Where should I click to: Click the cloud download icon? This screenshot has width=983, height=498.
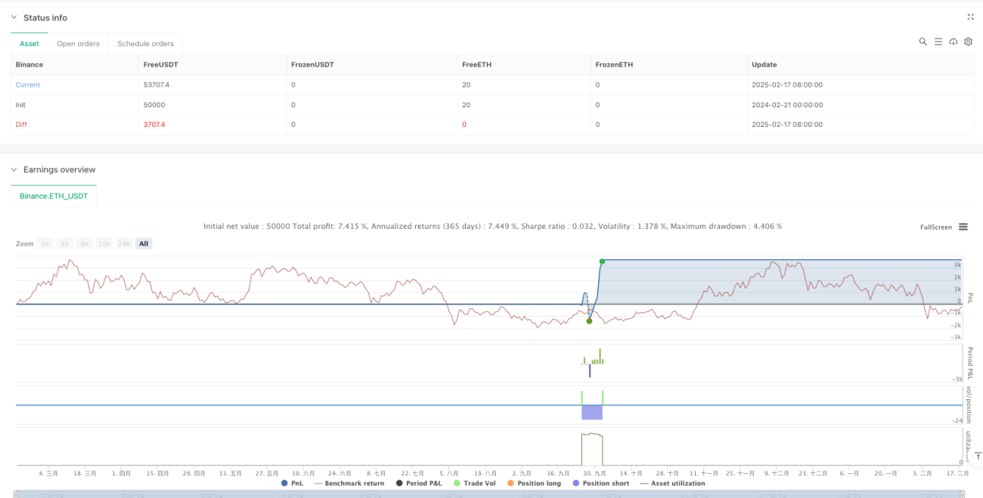(954, 42)
